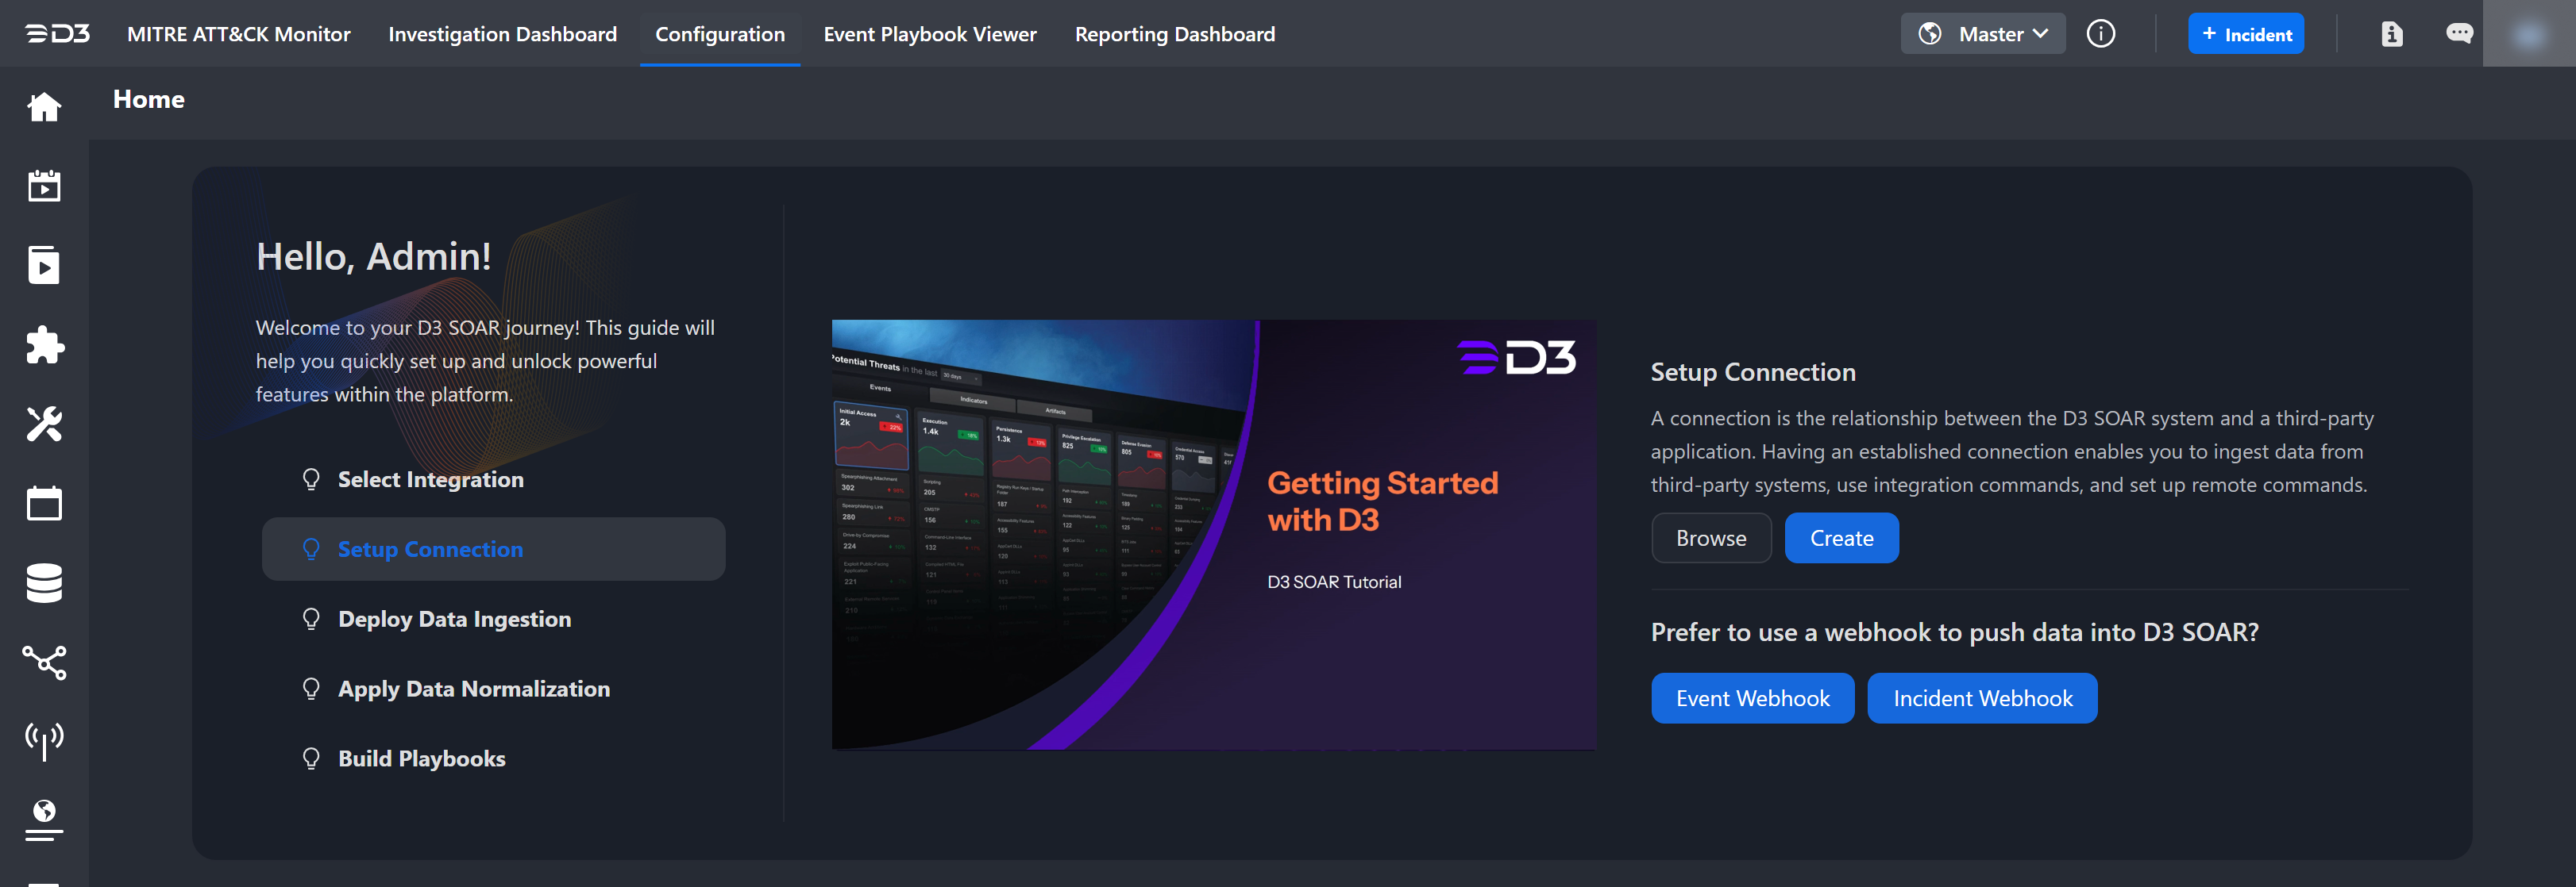Open the Reporting Dashboard tab

pyautogui.click(x=1174, y=34)
